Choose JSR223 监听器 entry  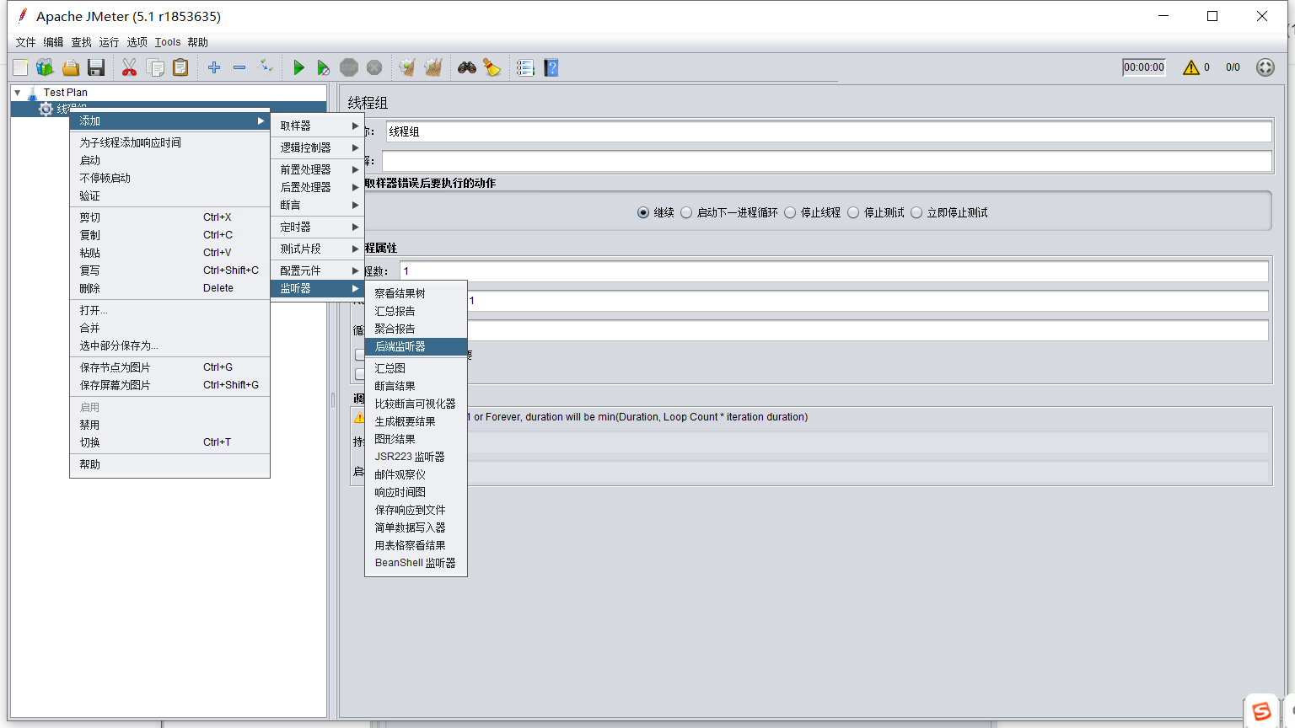(416, 457)
